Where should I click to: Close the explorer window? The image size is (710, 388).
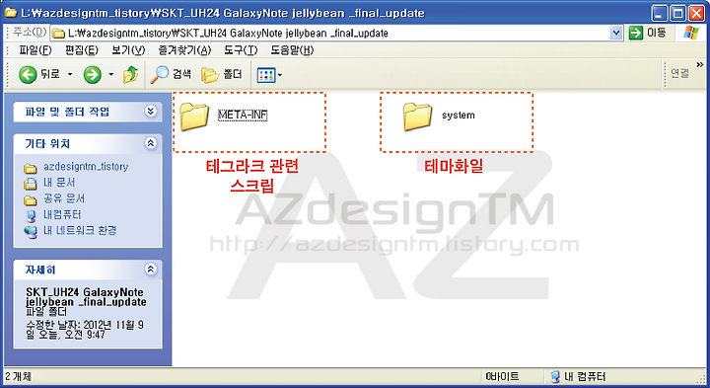click(696, 13)
